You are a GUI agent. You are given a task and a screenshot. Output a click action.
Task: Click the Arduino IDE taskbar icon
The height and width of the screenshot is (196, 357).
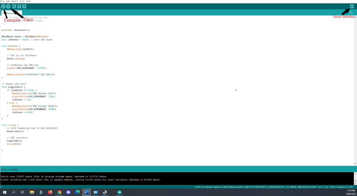119,192
